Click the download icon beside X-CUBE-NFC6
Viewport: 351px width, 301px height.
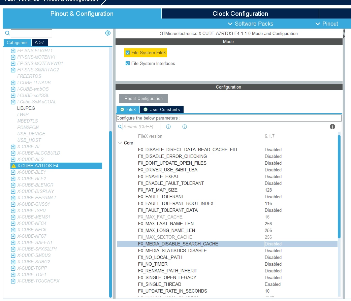(x=13, y=230)
